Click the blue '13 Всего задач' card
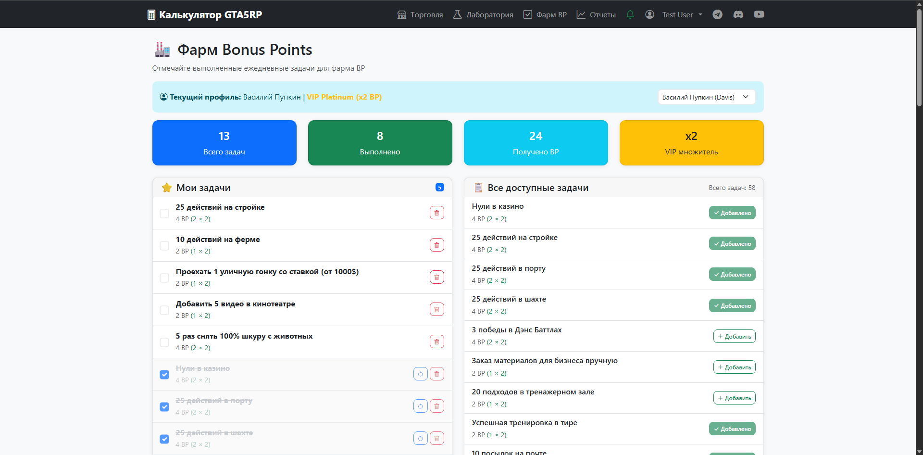The width and height of the screenshot is (923, 455). point(225,143)
